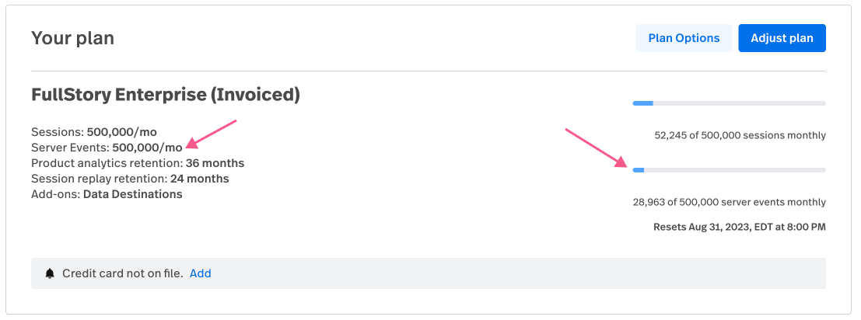Click the Sessions: 500,000/mo line

pos(94,132)
